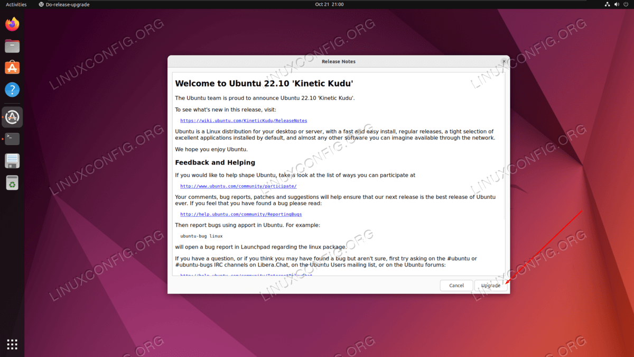Open the Trash dock icon
Screen dimensions: 634x357
(12, 182)
